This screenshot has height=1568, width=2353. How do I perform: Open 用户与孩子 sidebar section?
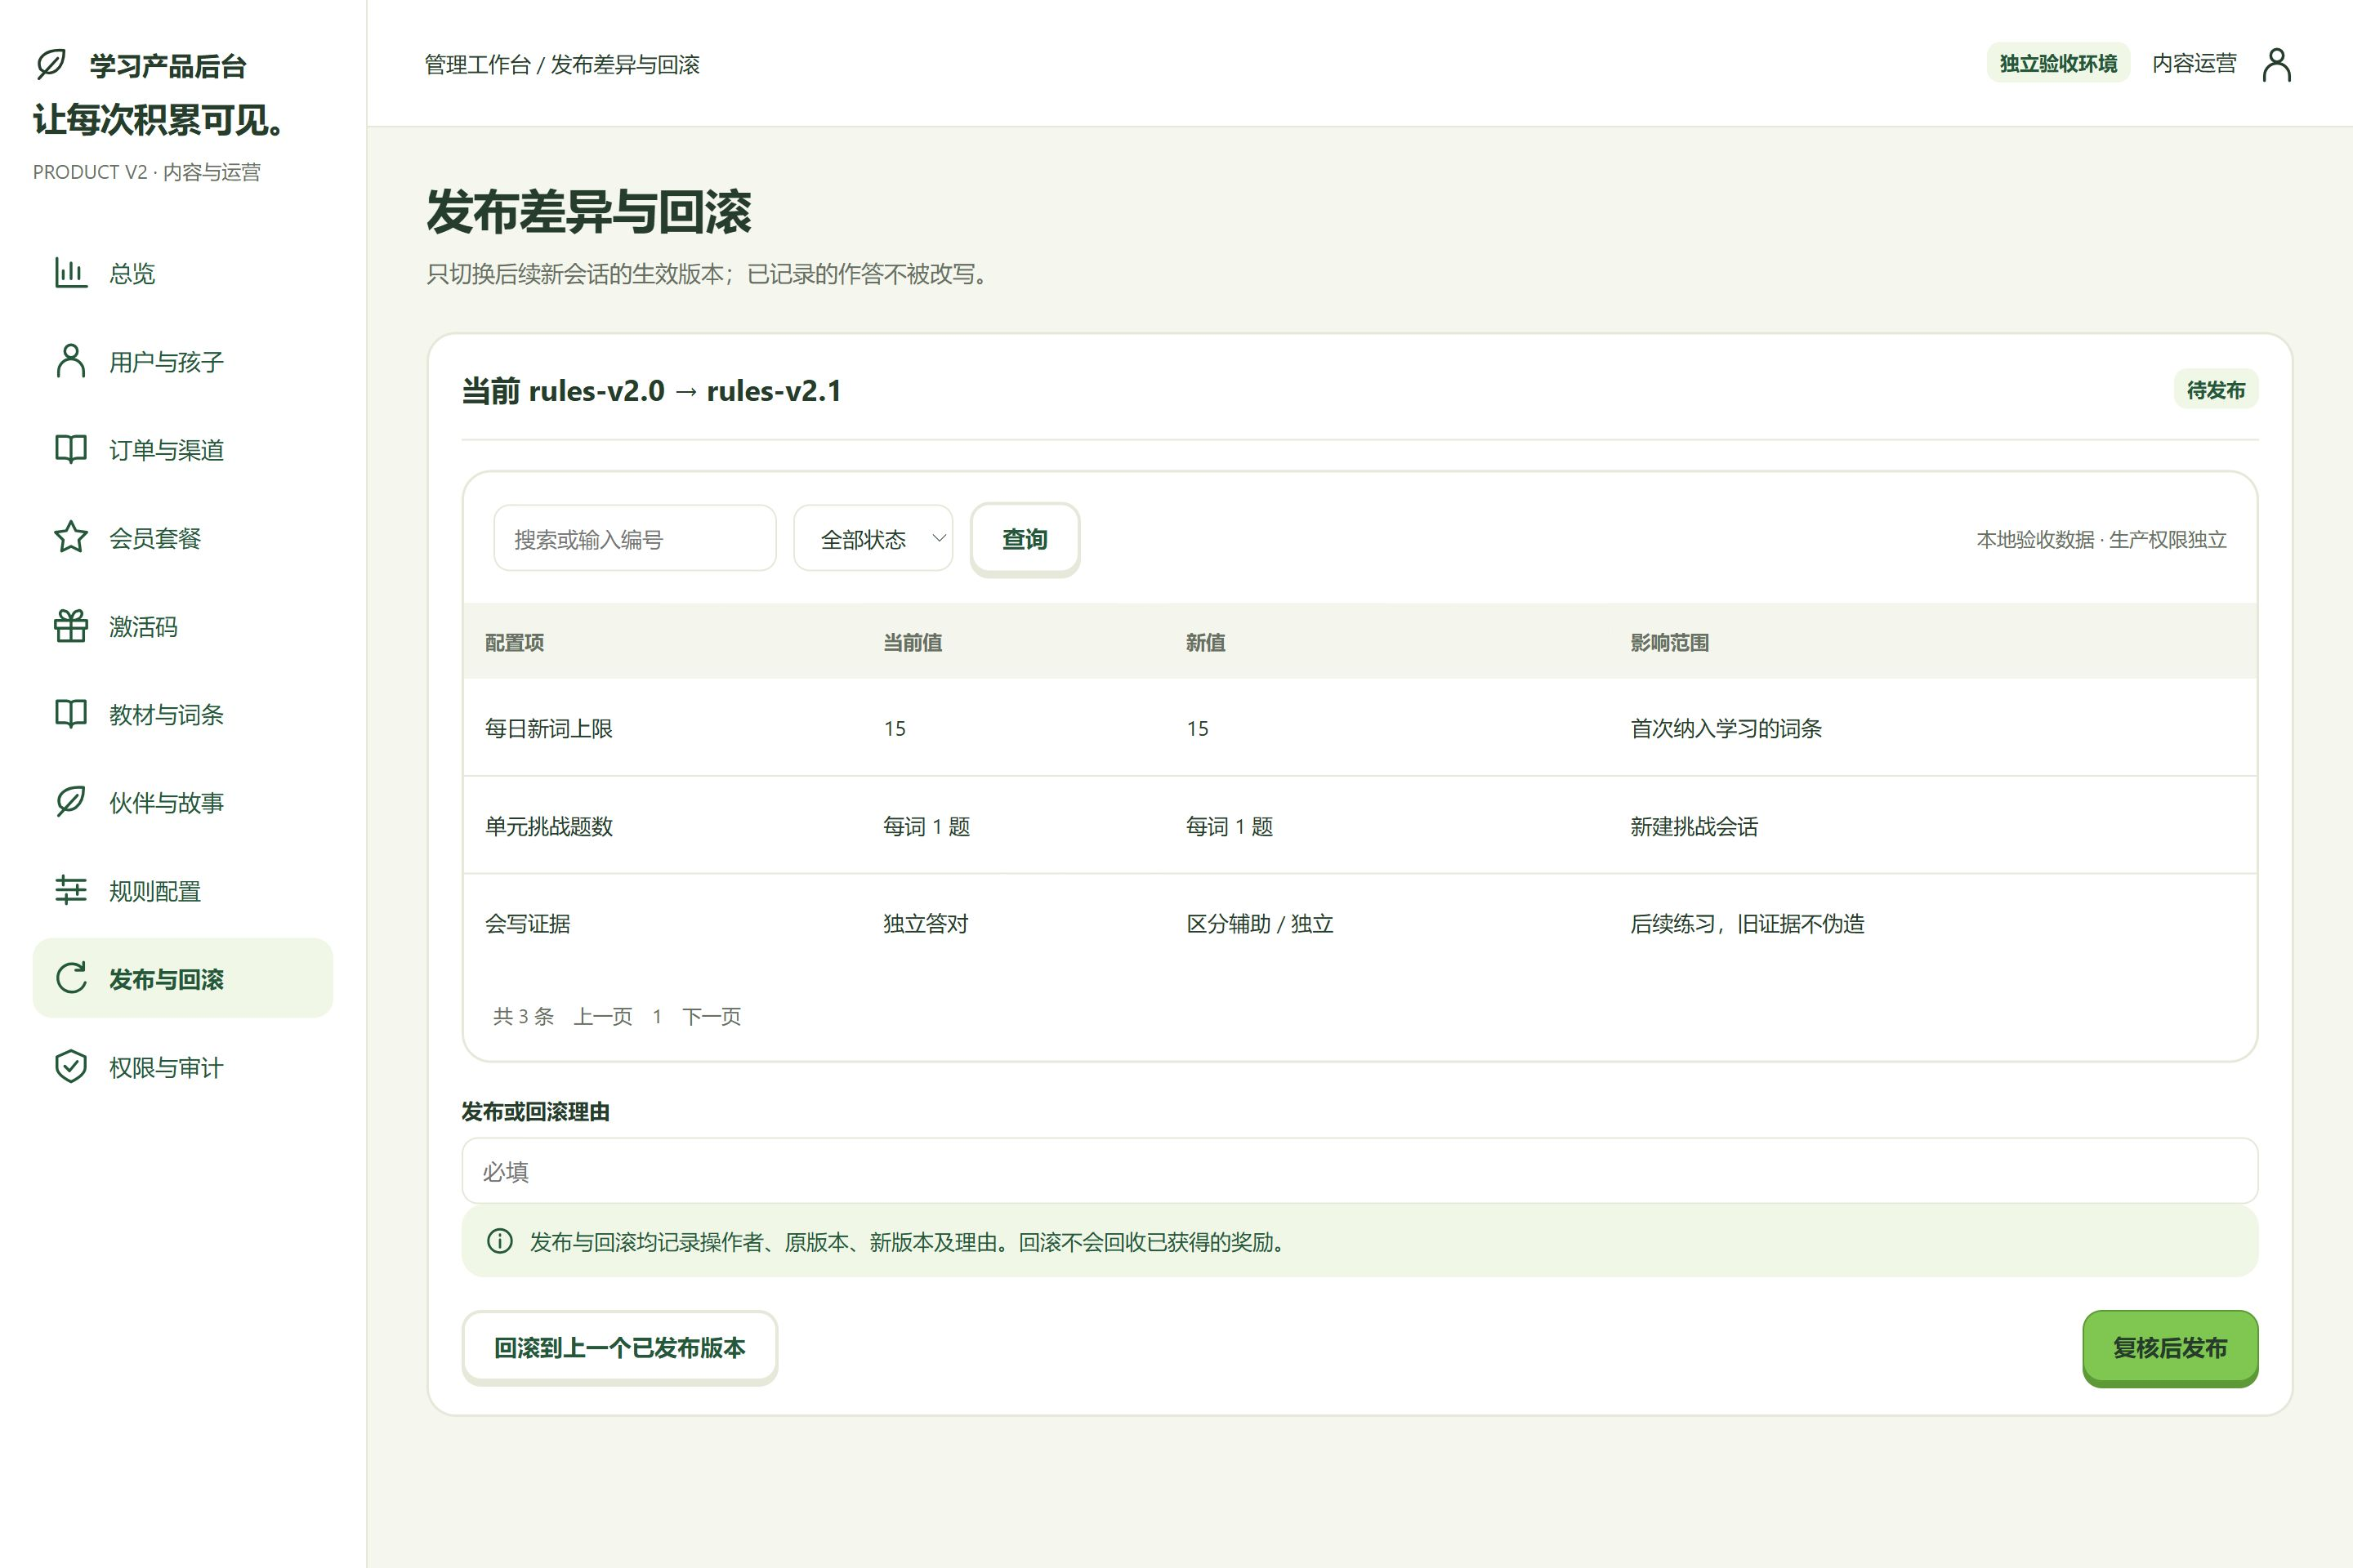[183, 360]
